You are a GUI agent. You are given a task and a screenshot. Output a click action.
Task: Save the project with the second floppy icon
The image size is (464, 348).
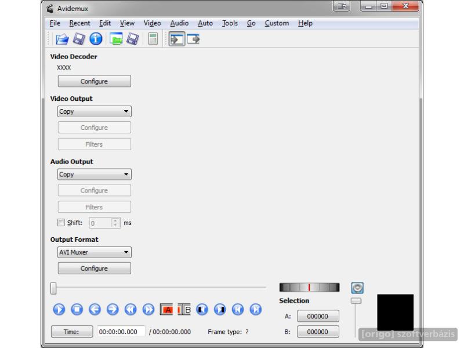tap(133, 39)
